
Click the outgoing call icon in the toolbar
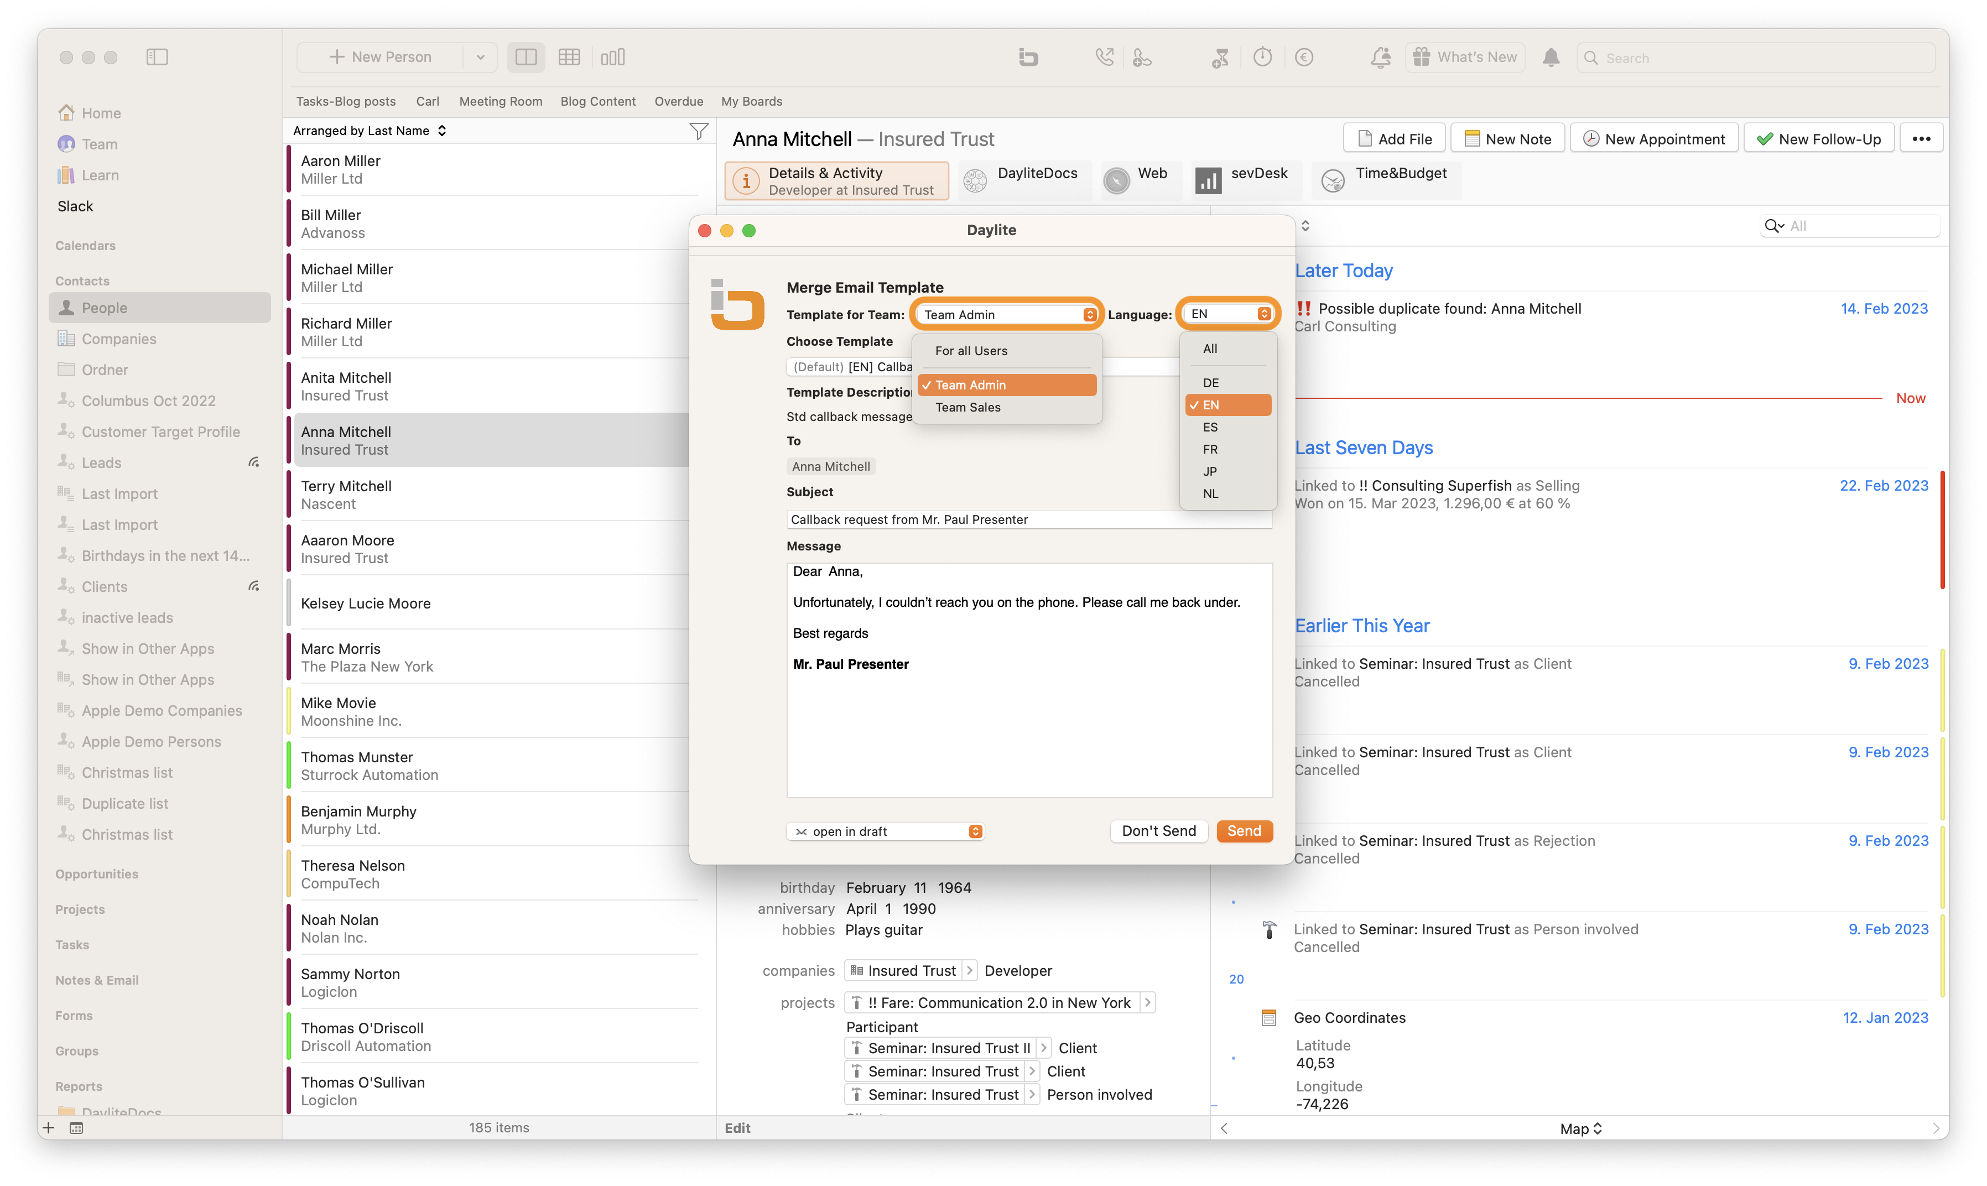(1104, 57)
